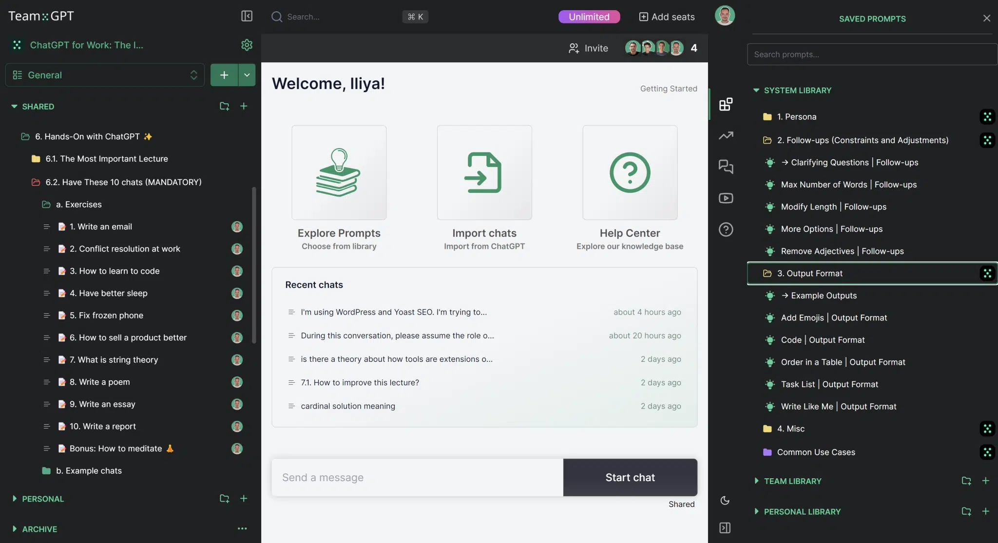Screen dimensions: 998x543
Task: Open the chats bubble icon in side rail
Action: 726,167
